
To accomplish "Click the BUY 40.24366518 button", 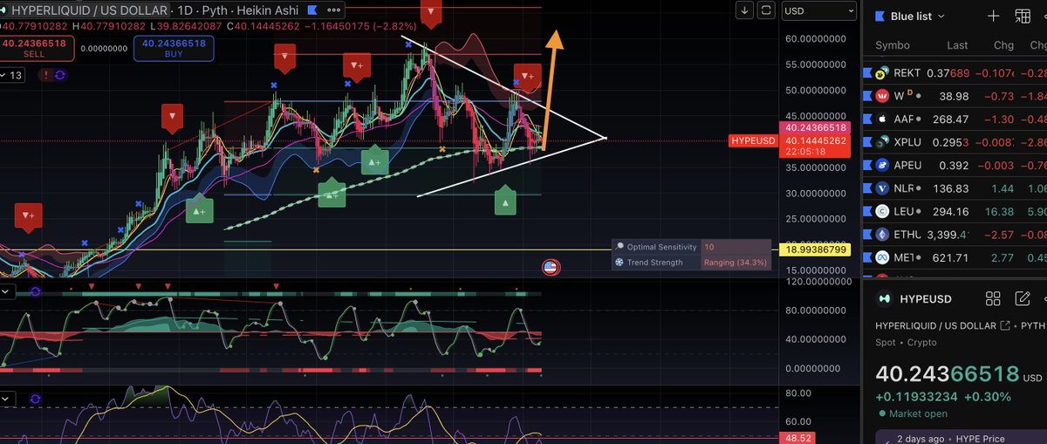I will pyautogui.click(x=174, y=47).
